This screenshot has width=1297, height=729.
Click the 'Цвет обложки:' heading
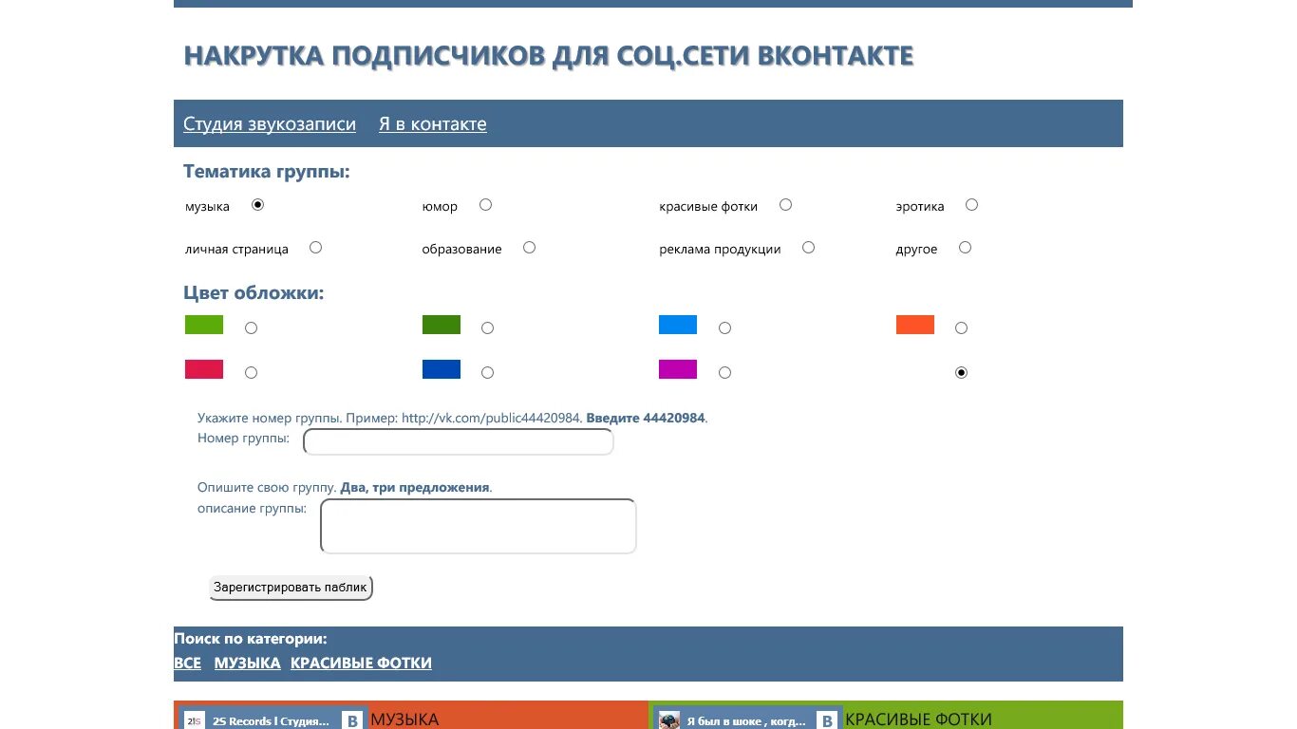pyautogui.click(x=254, y=293)
